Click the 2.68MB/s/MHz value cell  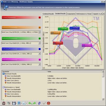(x=52, y=90)
